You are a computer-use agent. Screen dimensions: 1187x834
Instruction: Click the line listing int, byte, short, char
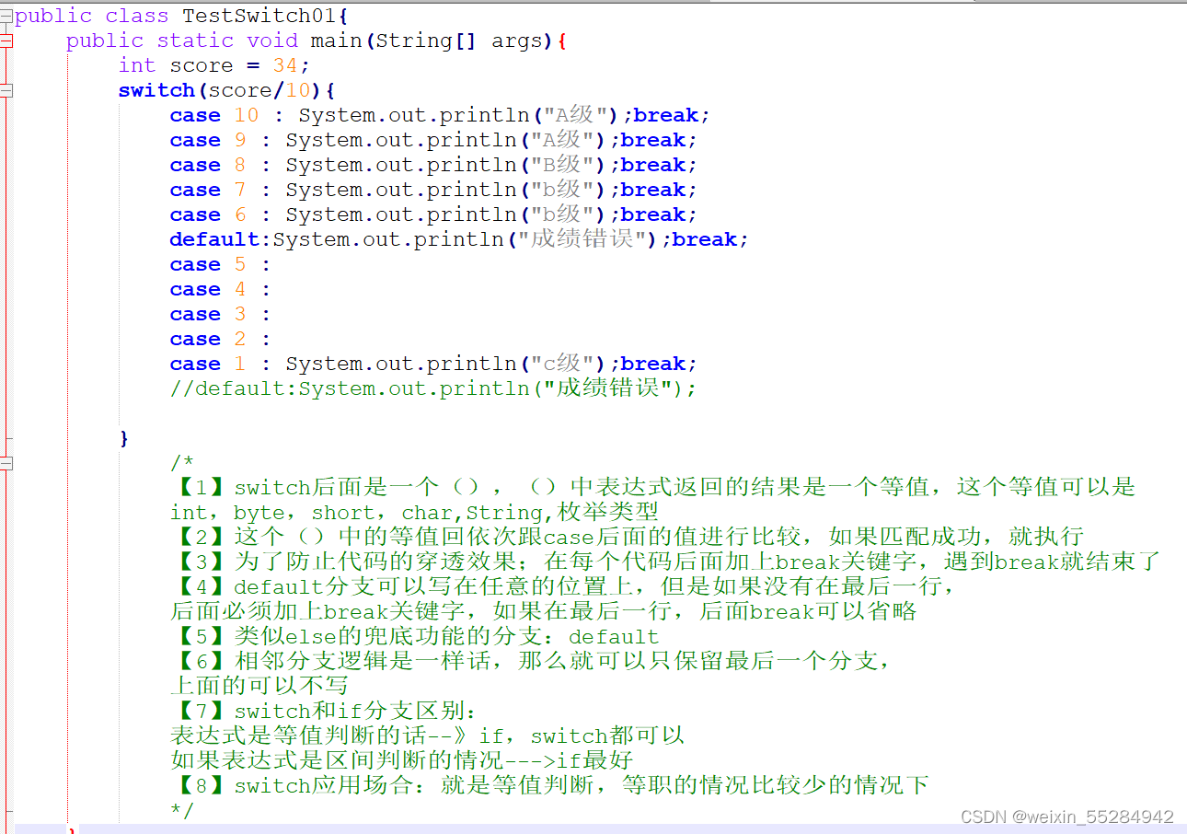[414, 512]
